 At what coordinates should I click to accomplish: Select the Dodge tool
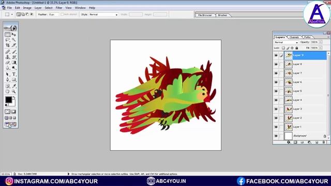coord(14,68)
